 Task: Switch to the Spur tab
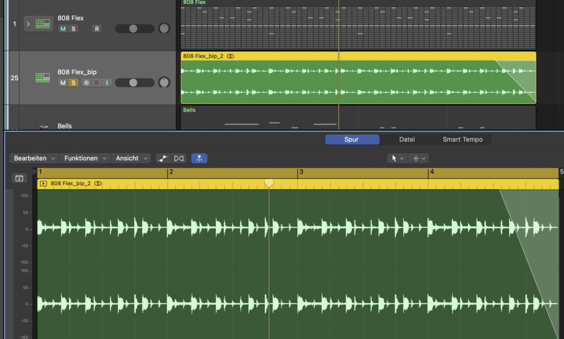click(x=352, y=139)
